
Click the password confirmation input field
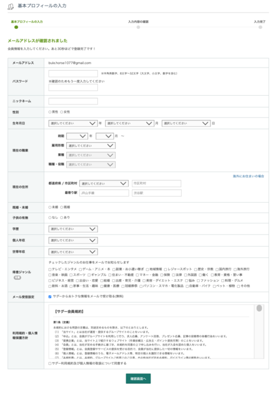coord(73,87)
